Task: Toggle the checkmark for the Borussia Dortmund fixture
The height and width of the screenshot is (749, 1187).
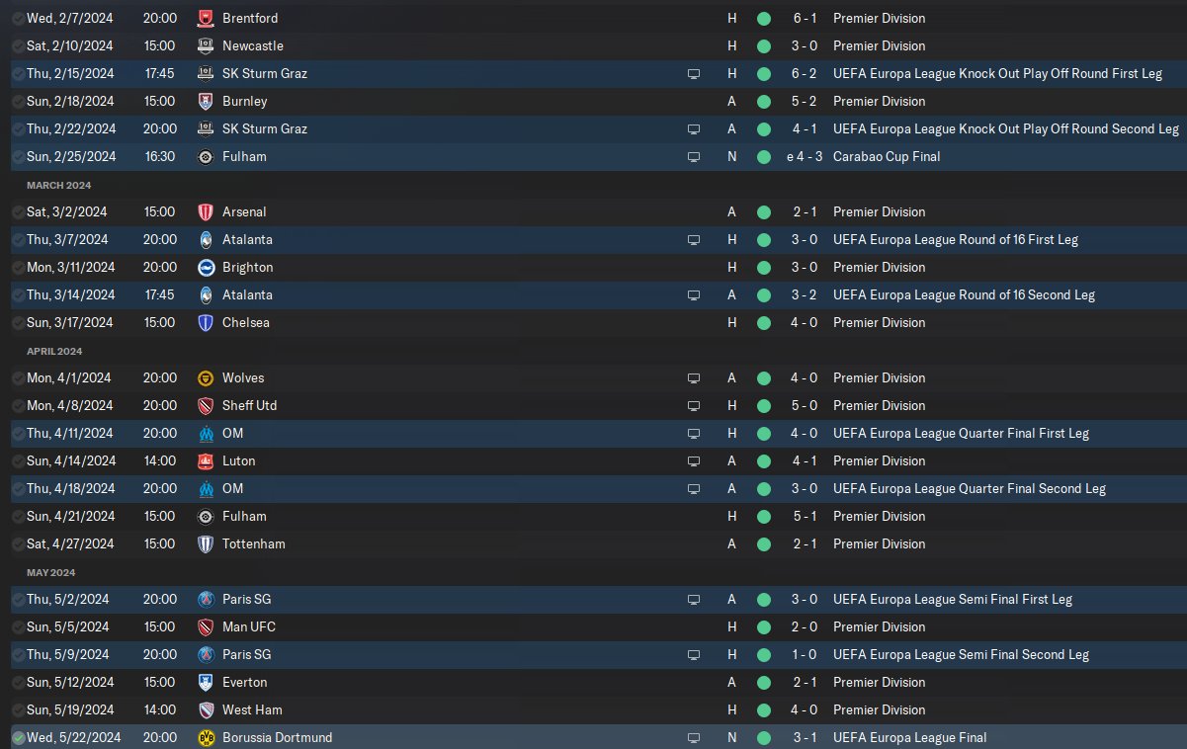Action: pyautogui.click(x=19, y=737)
